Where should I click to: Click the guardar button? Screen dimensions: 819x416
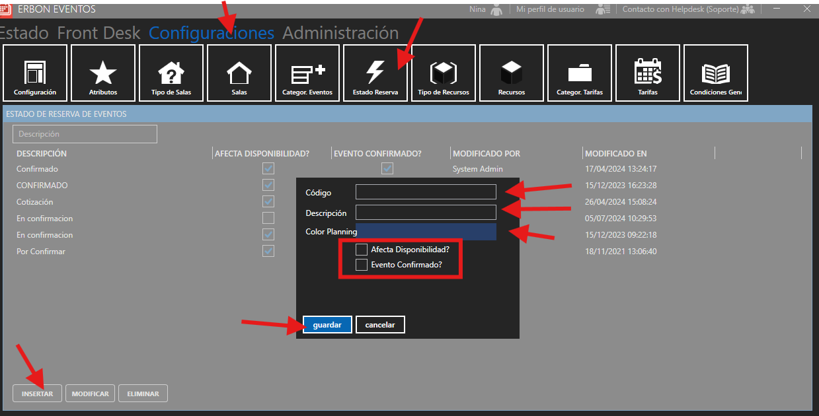327,325
